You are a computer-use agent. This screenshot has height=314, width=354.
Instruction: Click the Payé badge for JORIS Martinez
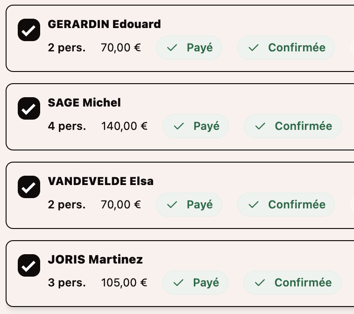(x=195, y=283)
